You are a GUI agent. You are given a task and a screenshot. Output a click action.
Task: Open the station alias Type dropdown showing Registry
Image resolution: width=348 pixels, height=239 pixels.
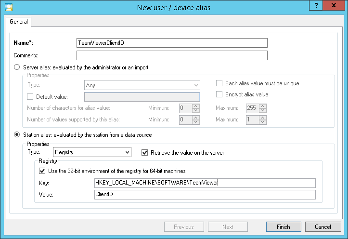(92, 152)
